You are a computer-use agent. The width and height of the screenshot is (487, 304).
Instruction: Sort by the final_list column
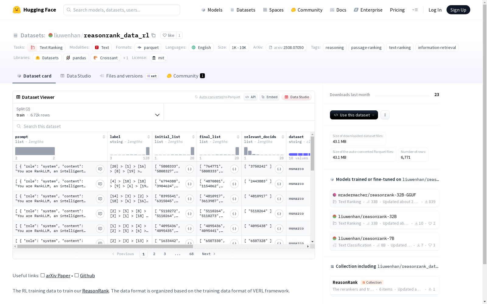238,137
